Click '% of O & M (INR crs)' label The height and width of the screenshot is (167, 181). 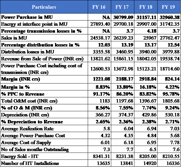coord(27,108)
